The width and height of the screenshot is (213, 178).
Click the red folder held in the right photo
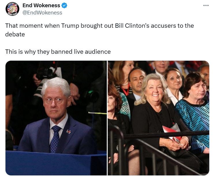coord(171,133)
